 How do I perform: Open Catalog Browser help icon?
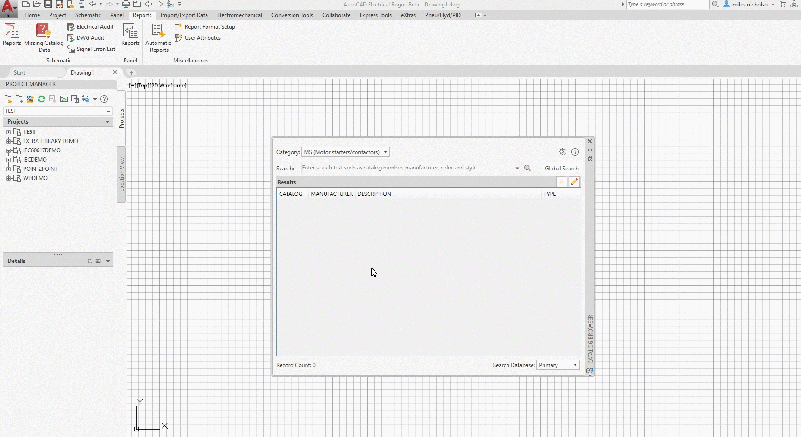575,152
